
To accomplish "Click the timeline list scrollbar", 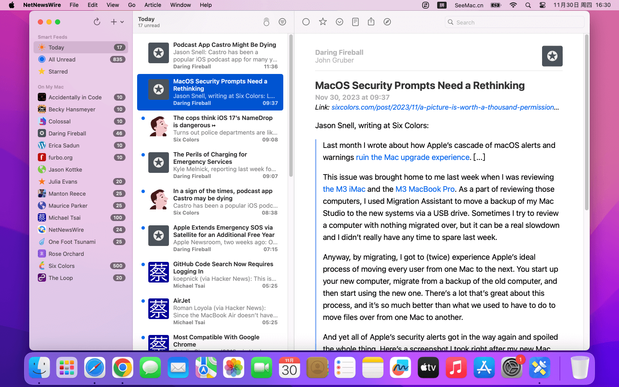I will pos(291,106).
